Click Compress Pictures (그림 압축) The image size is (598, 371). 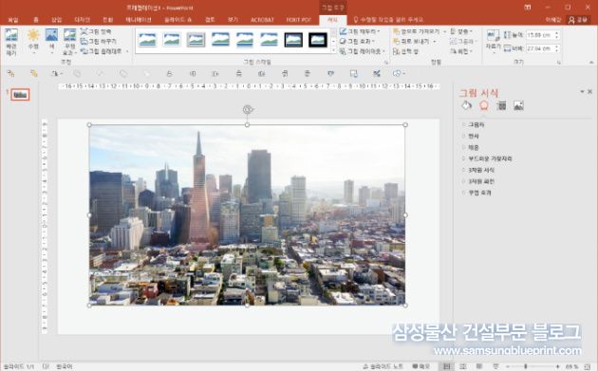tap(96, 31)
